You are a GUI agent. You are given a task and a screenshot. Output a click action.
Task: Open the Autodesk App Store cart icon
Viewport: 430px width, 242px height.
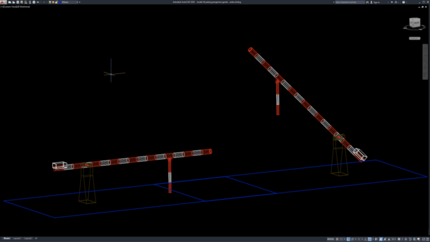pos(392,2)
